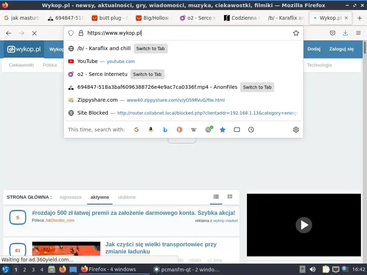Click Dodaj in wykop header
The height and width of the screenshot is (275, 367).
click(314, 49)
